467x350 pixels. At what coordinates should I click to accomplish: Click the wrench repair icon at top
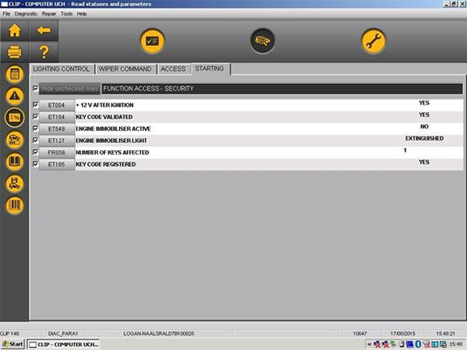374,41
